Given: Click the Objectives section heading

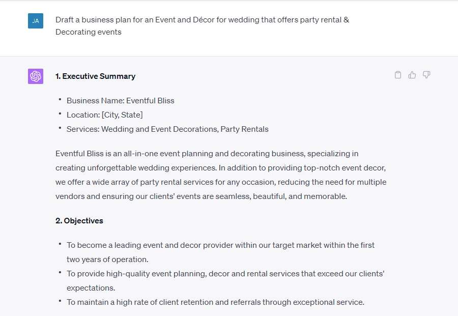Looking at the screenshot, I should [79, 220].
